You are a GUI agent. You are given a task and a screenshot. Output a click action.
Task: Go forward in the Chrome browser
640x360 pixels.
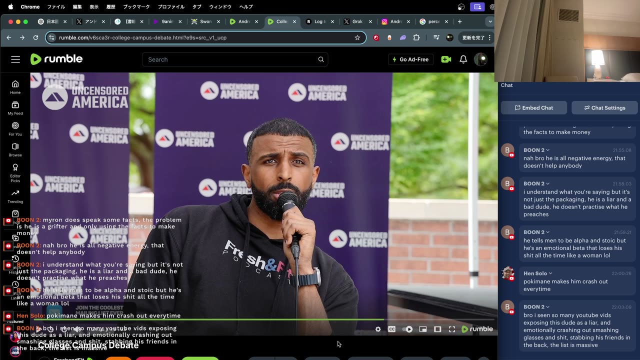(x=22, y=37)
